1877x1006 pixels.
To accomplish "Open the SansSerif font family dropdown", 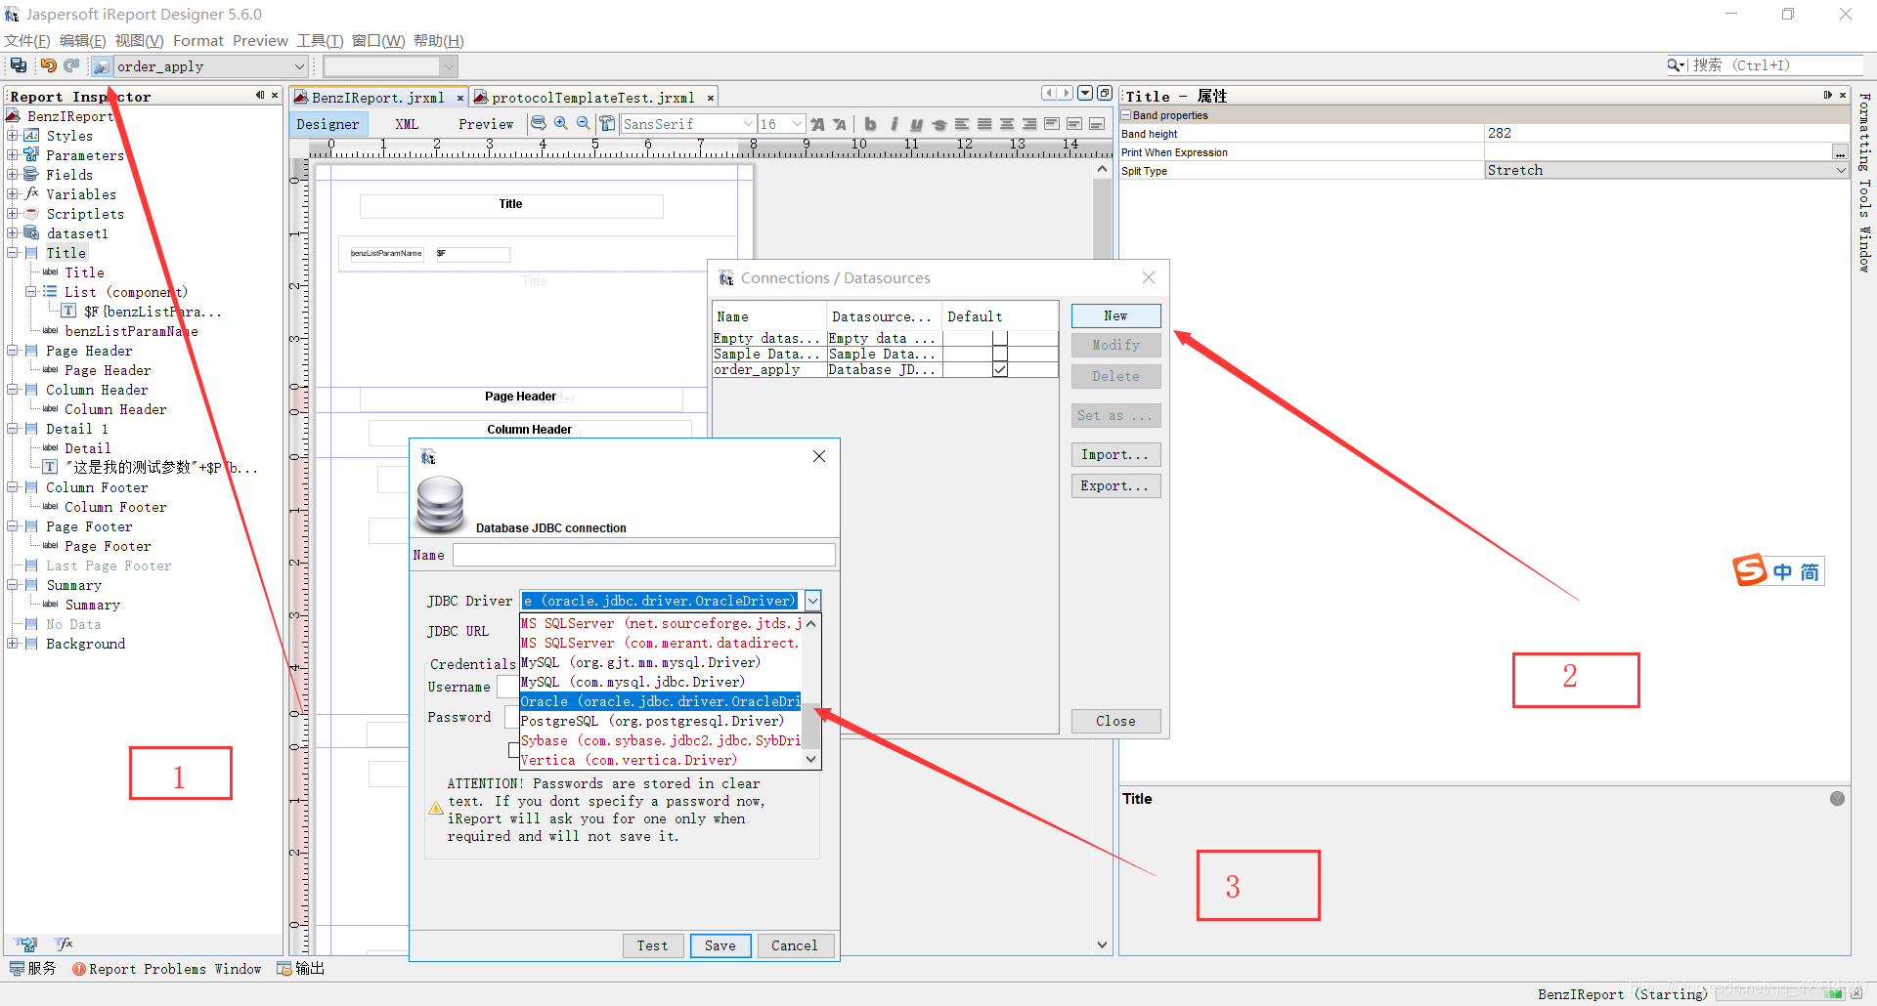I will 749,124.
